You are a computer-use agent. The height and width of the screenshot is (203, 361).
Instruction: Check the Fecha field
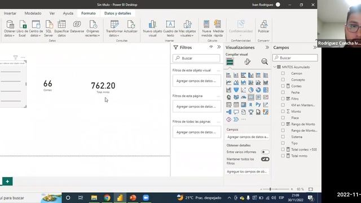[283, 92]
